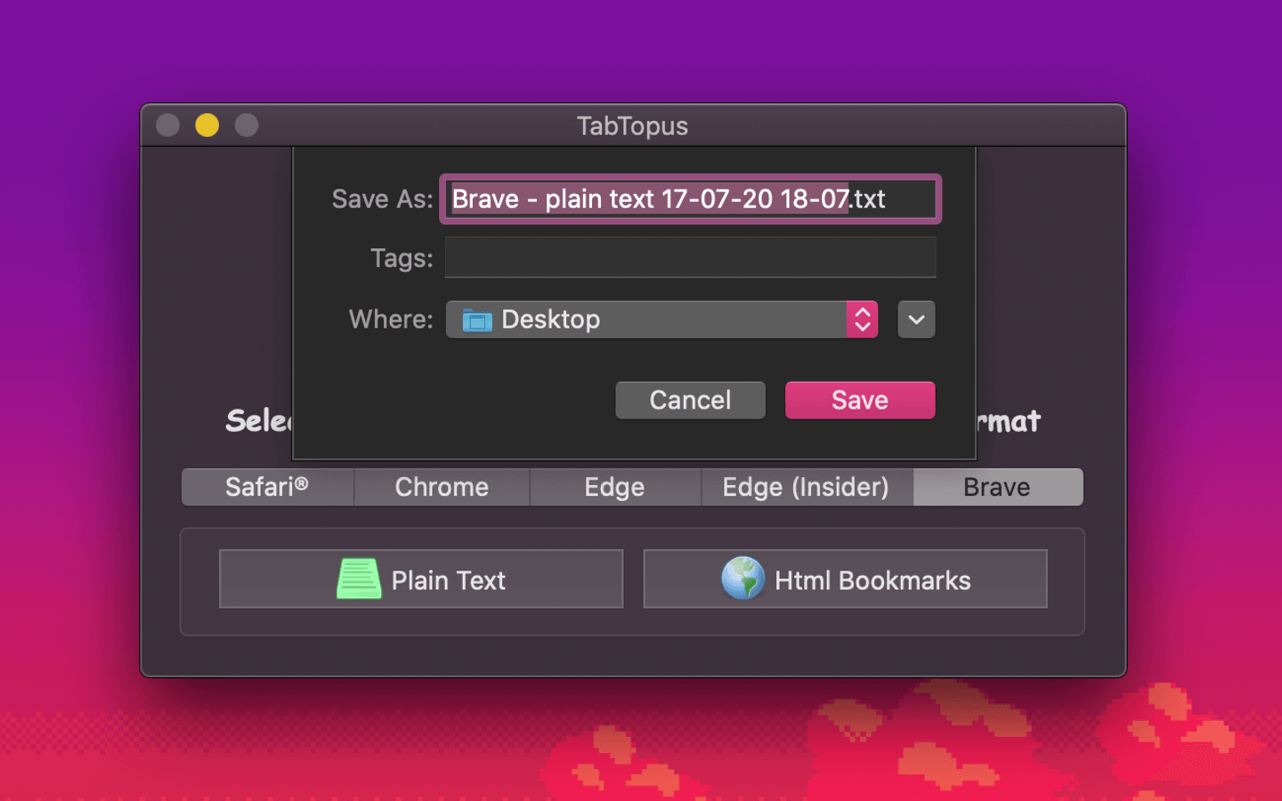
Task: Switch to the Safari tab
Action: click(x=267, y=488)
